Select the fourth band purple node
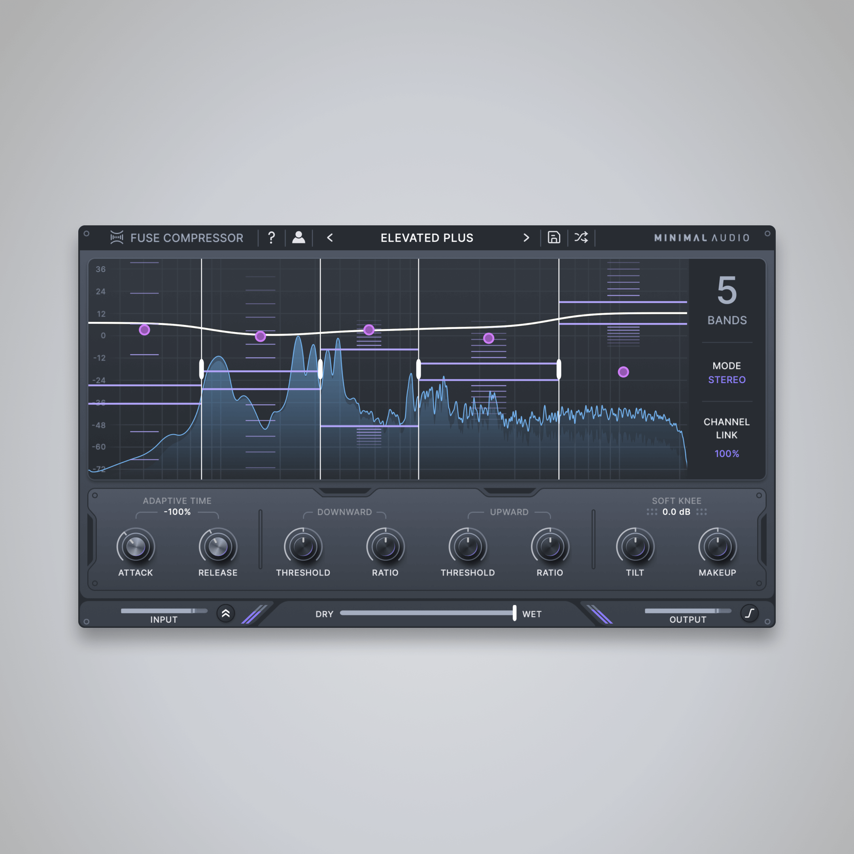 pos(488,338)
